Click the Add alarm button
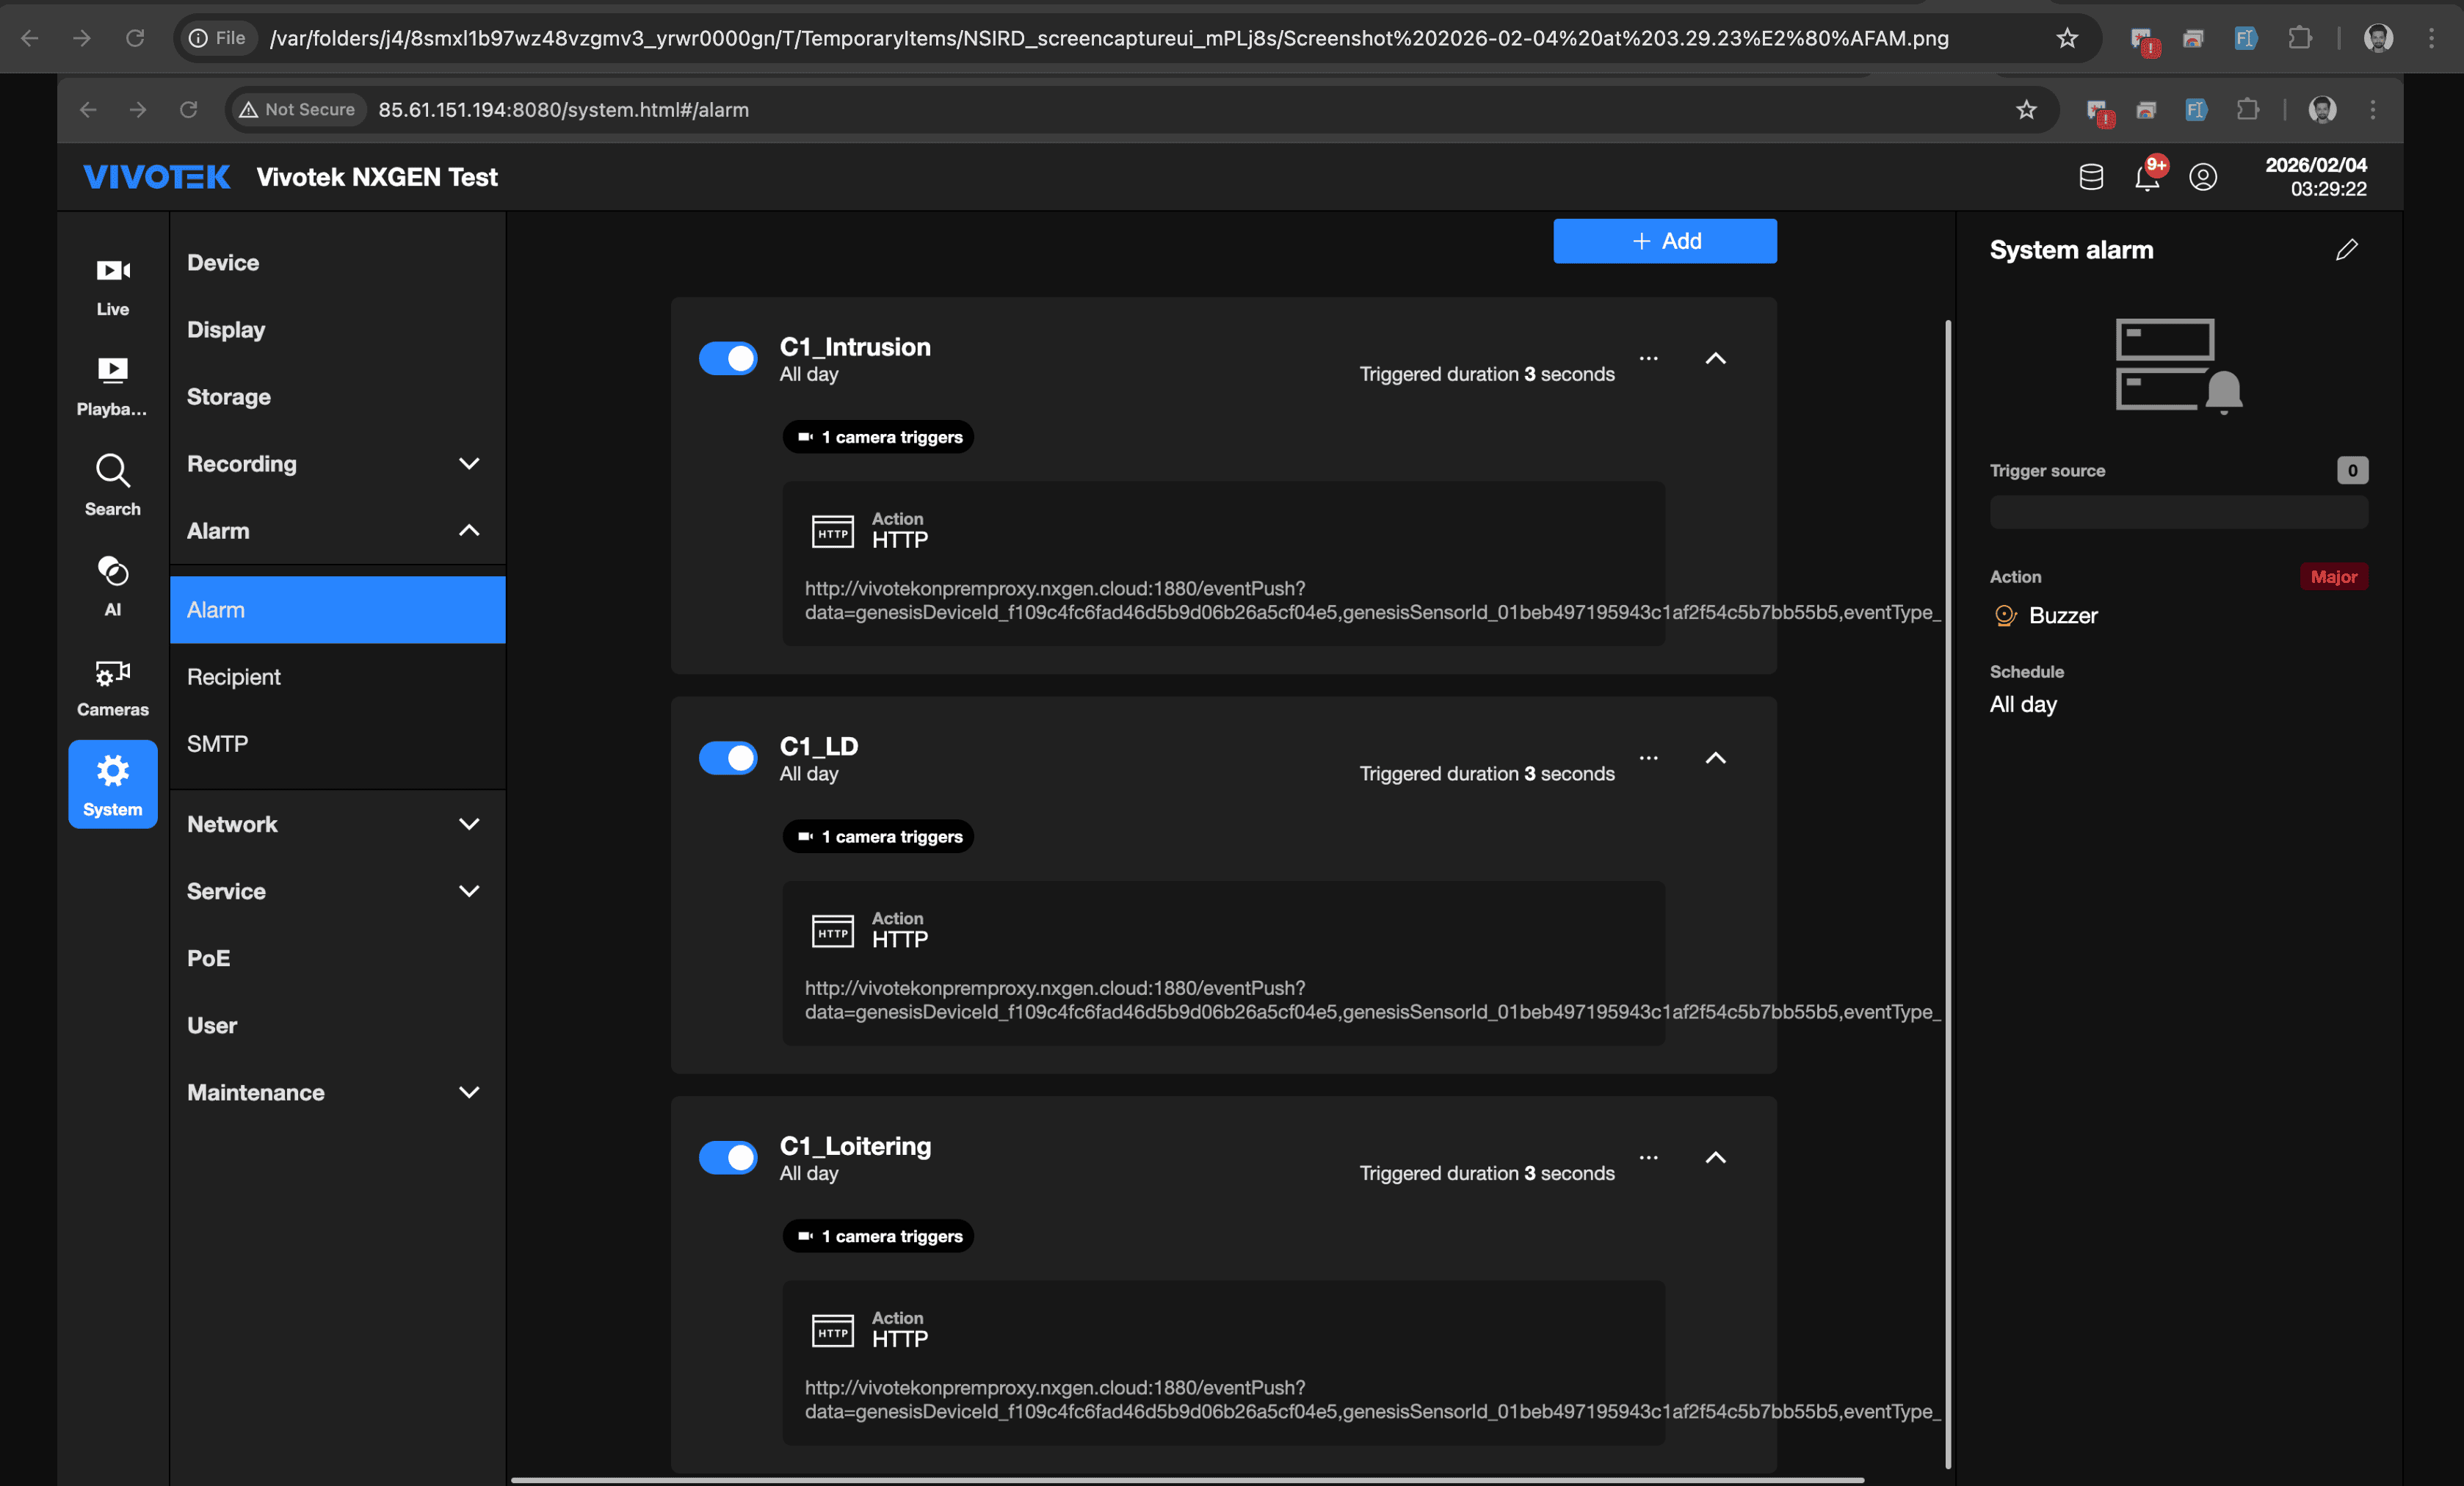Image resolution: width=2464 pixels, height=1486 pixels. coord(1664,241)
